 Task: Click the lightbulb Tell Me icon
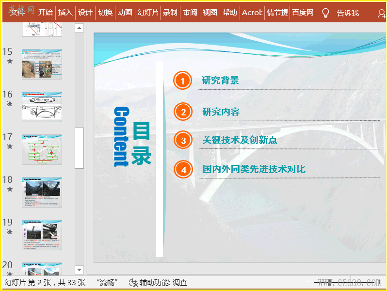[325, 13]
